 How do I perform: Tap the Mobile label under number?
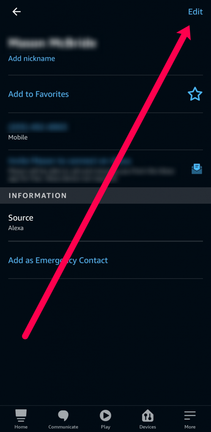click(x=18, y=137)
